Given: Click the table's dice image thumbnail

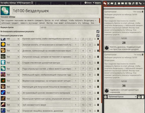Looking at the screenshot, I should pos(5,11).
